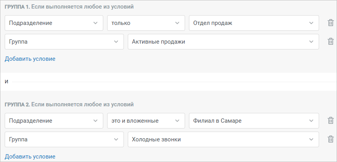Click the 'И' operator between the groups
The width and height of the screenshot is (337, 162).
coord(7,82)
